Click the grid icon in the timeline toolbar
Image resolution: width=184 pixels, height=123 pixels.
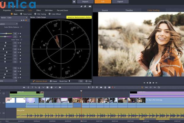48,87
